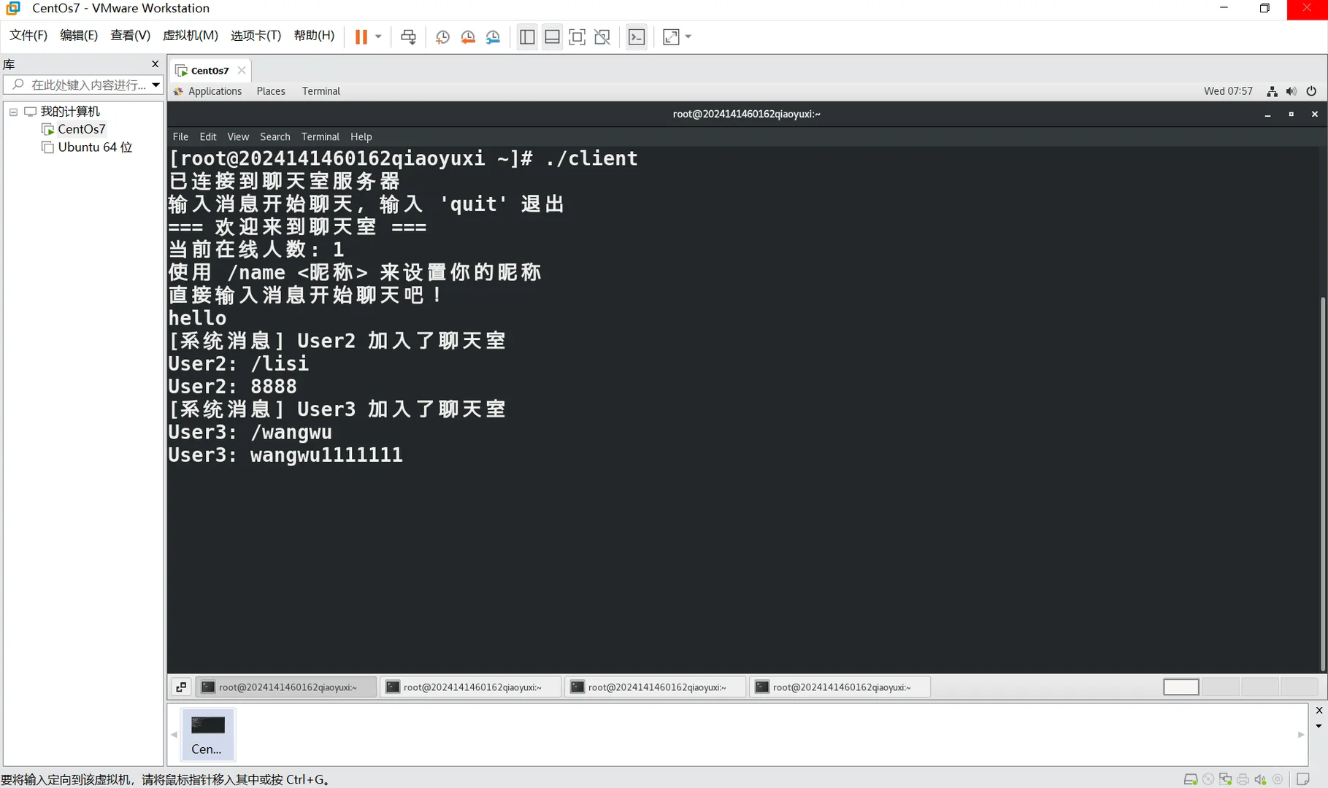Open the 帮助(H) menu
The height and width of the screenshot is (788, 1328).
(314, 36)
